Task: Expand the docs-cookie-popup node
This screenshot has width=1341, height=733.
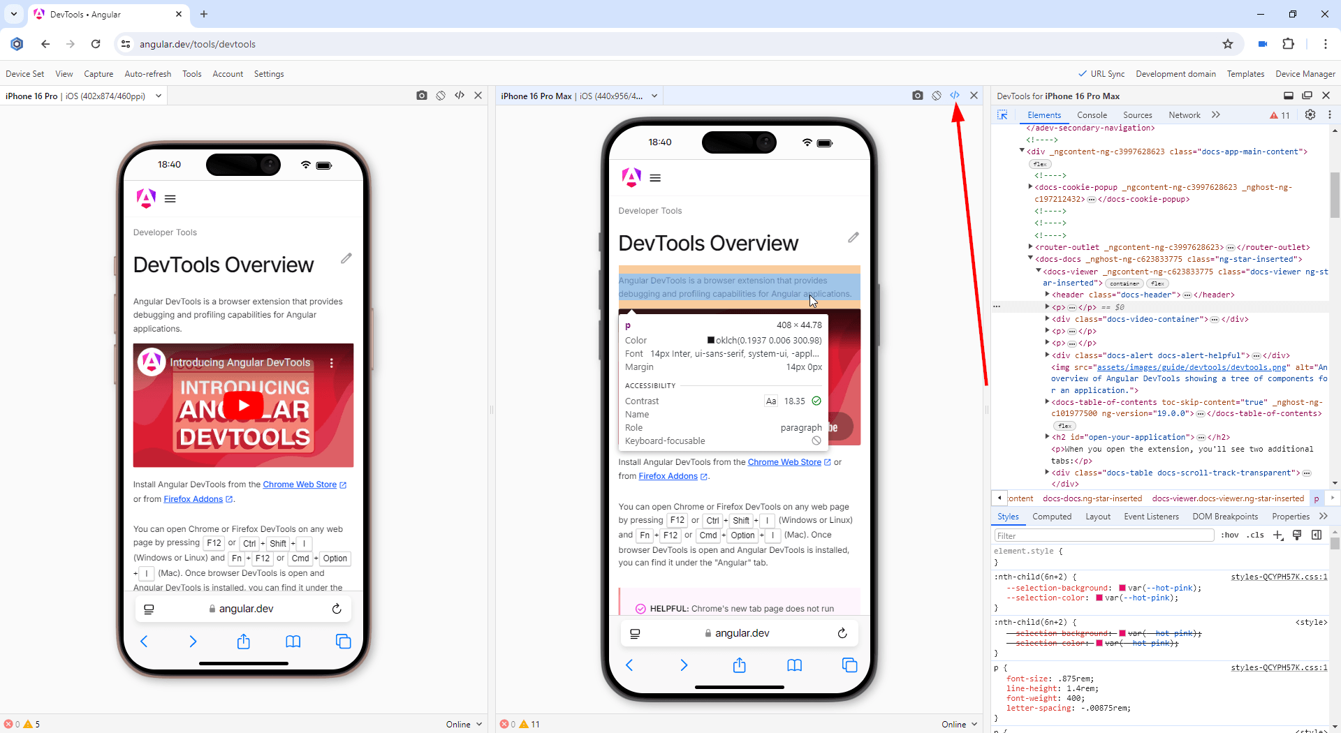Action: tap(1030, 187)
